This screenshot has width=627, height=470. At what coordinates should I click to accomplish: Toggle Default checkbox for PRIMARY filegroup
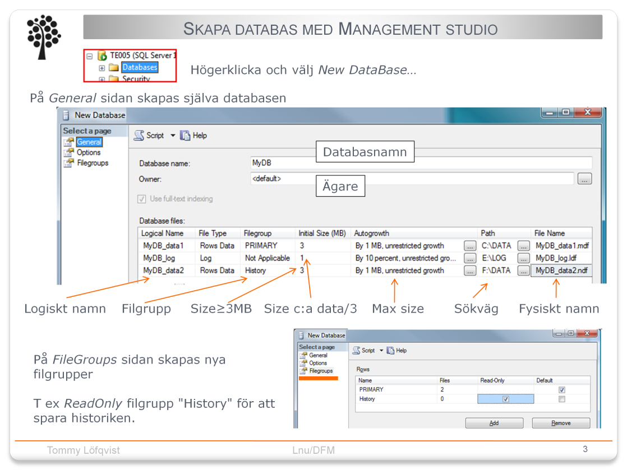point(562,390)
